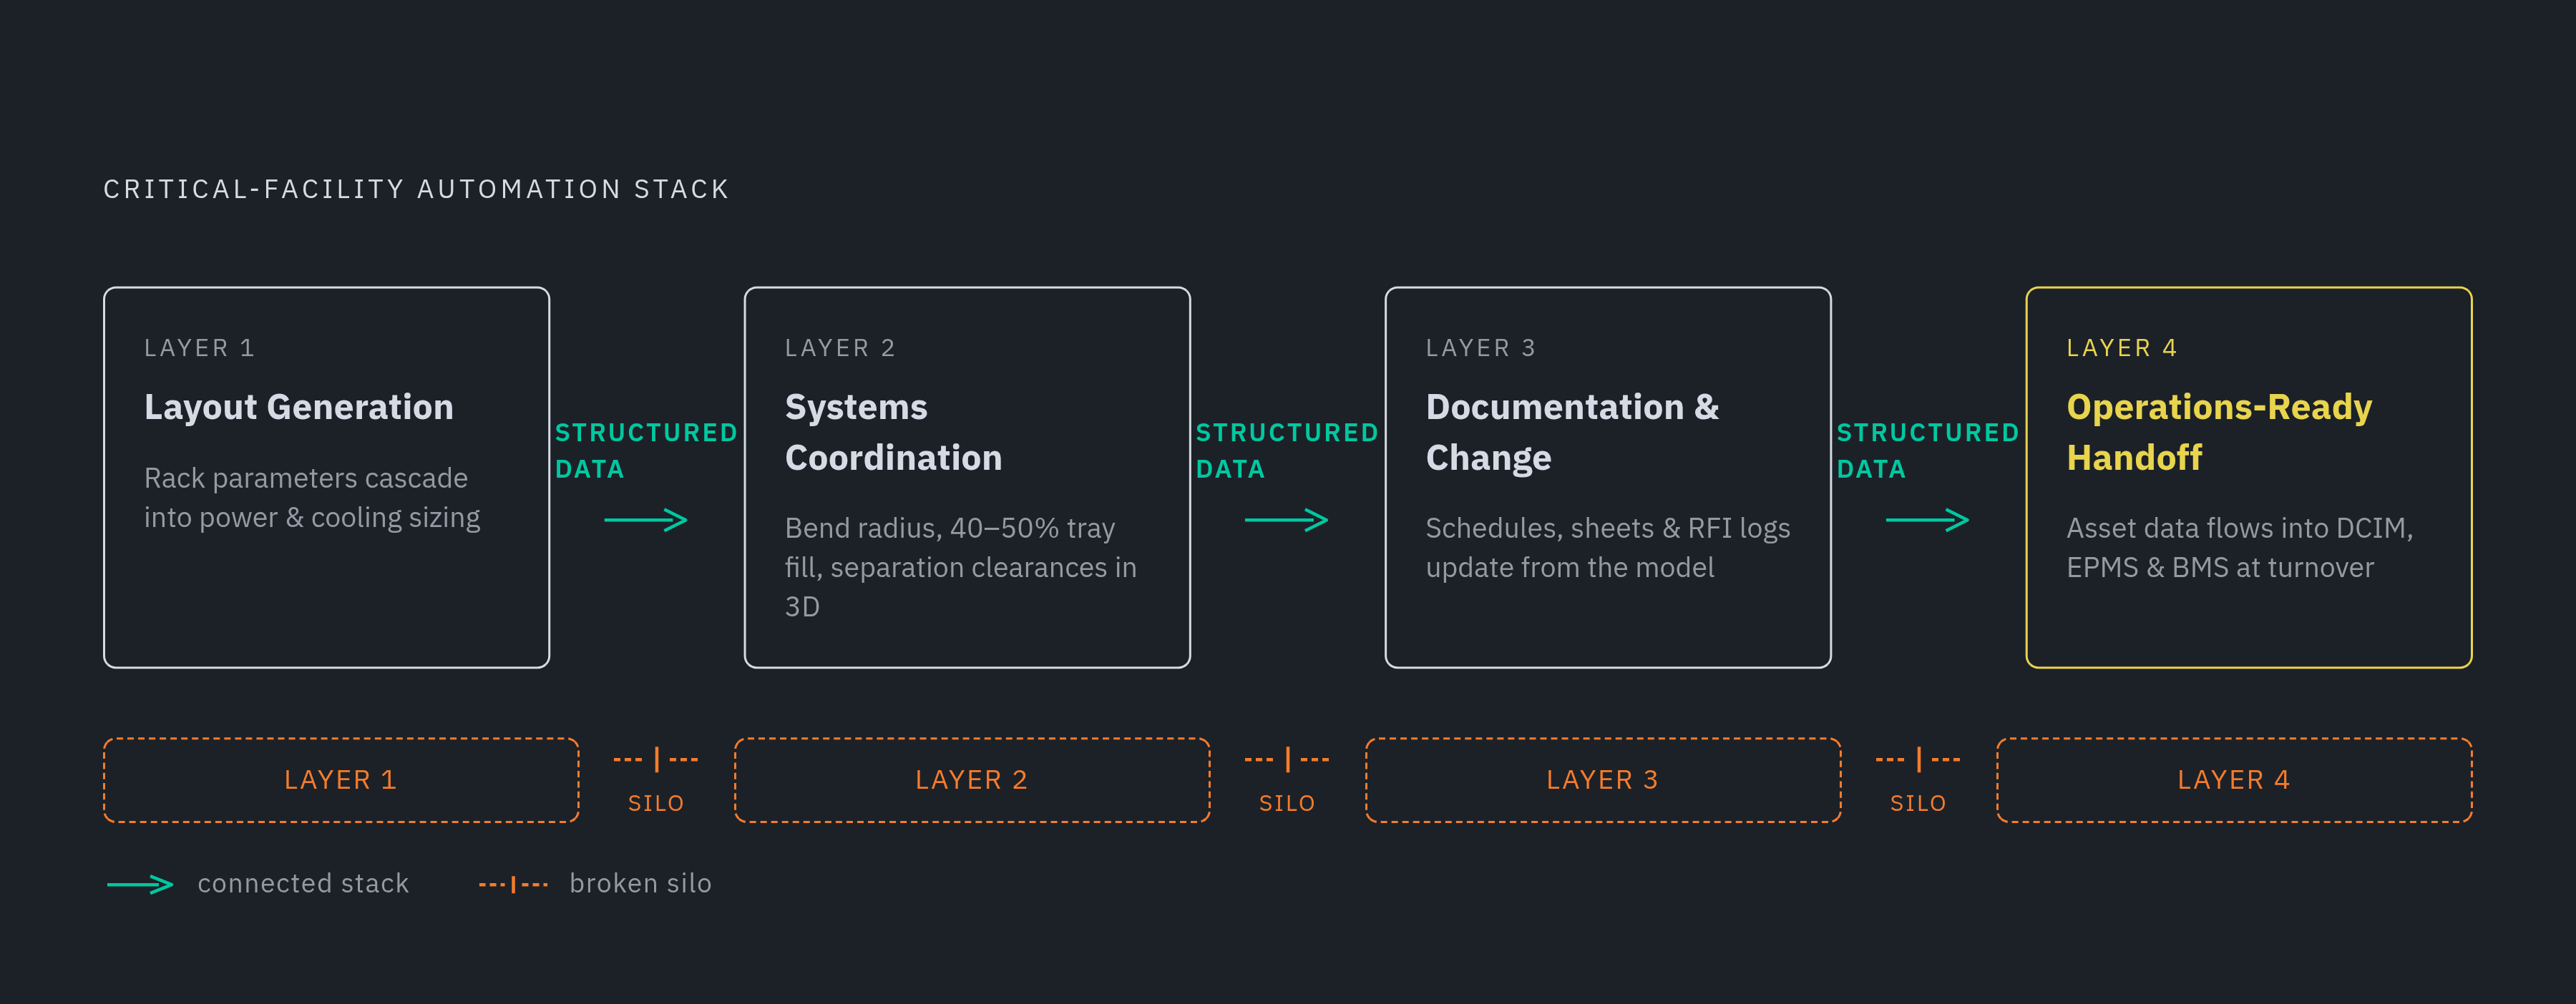Click the dashed orange "LAYER 4" silo box
Viewport: 2576px width, 1004px height.
tap(2234, 780)
